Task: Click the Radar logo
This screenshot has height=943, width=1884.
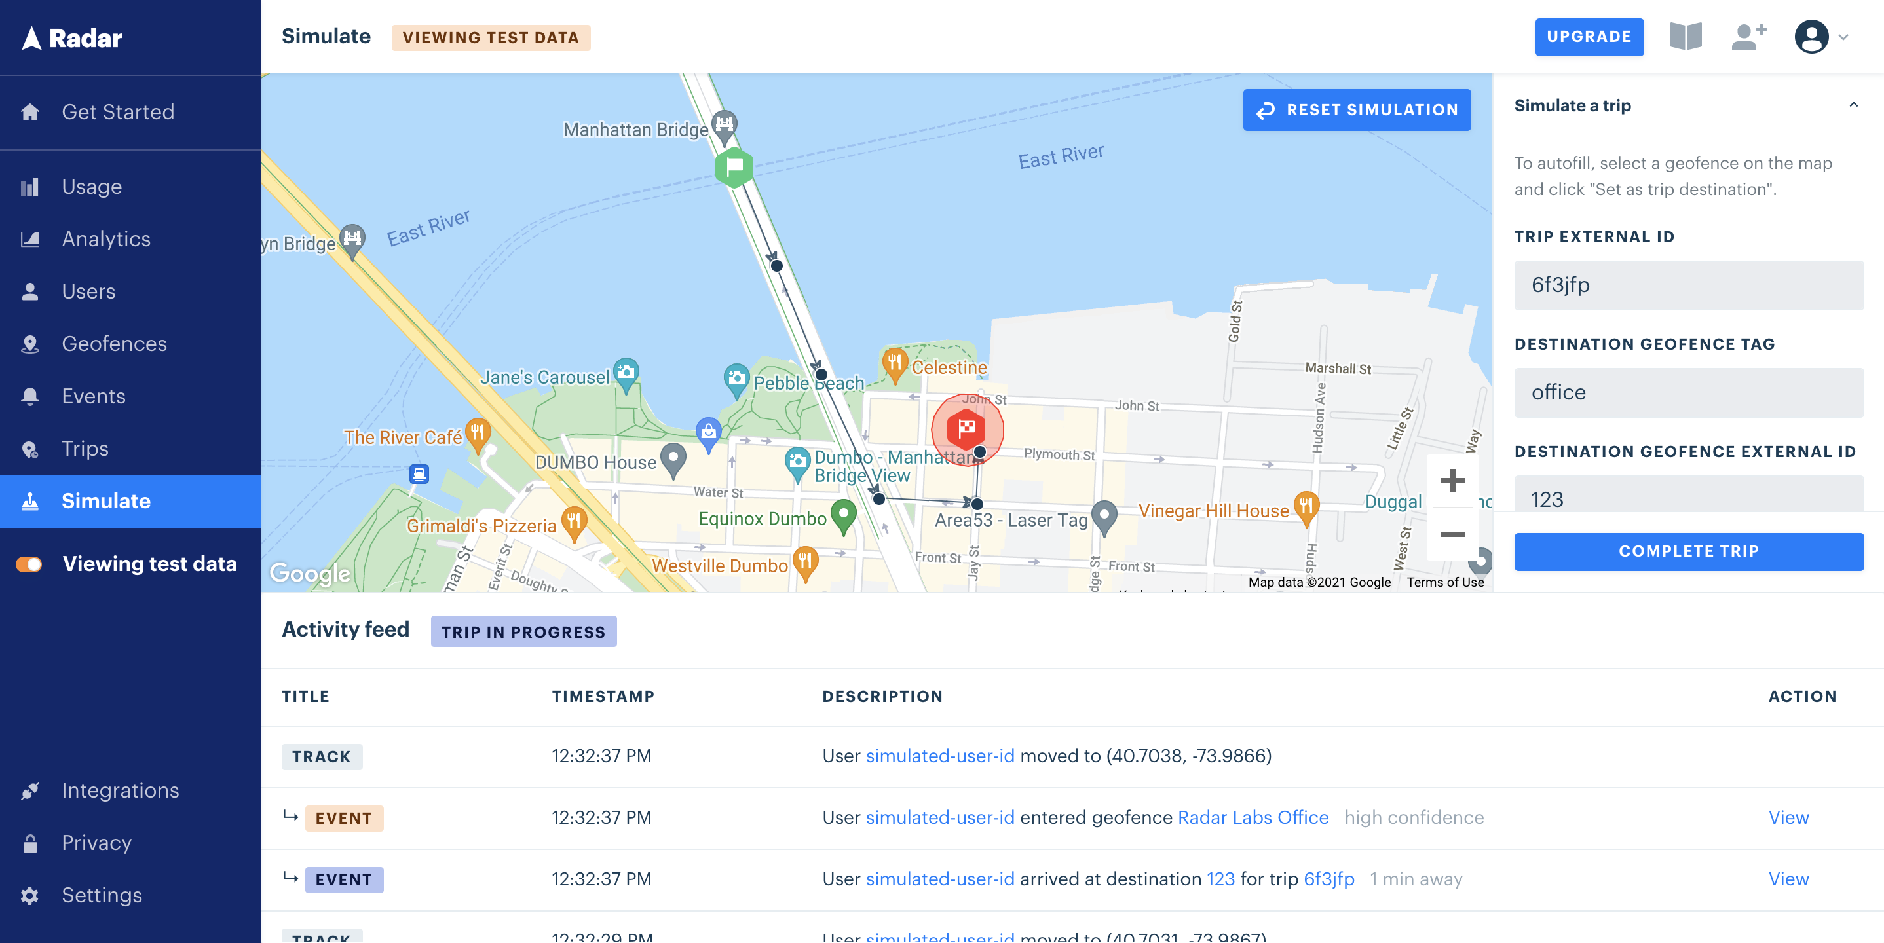Action: tap(70, 37)
